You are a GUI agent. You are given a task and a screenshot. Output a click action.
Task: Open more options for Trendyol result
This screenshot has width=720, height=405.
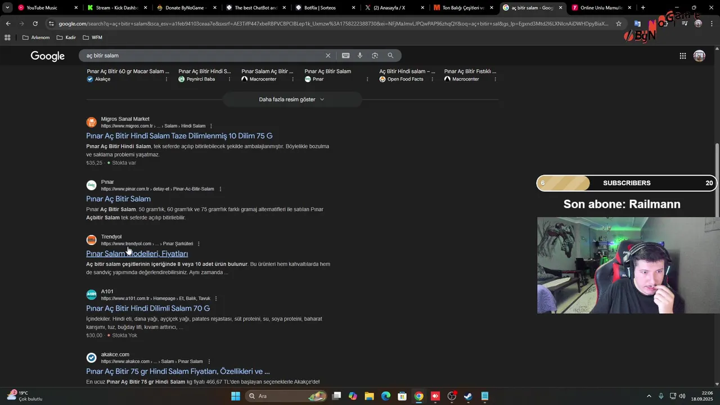[x=199, y=244]
